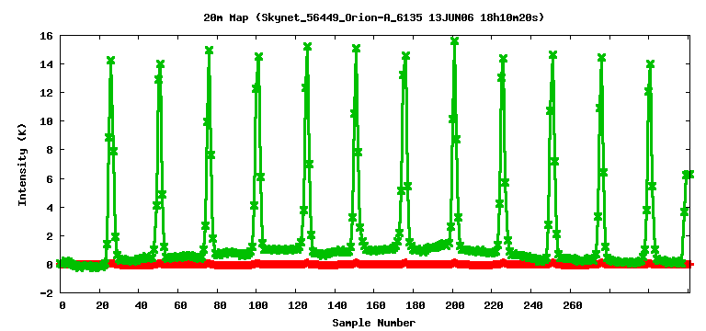Click the last green data marker at right edge
The image size is (706, 331).
click(x=691, y=175)
